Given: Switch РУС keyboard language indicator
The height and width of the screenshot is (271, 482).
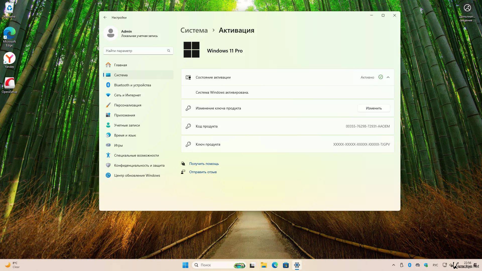Looking at the screenshot, I should click(x=435, y=265).
